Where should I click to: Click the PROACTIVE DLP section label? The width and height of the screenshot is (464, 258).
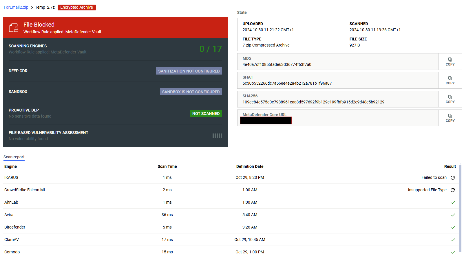coord(24,110)
